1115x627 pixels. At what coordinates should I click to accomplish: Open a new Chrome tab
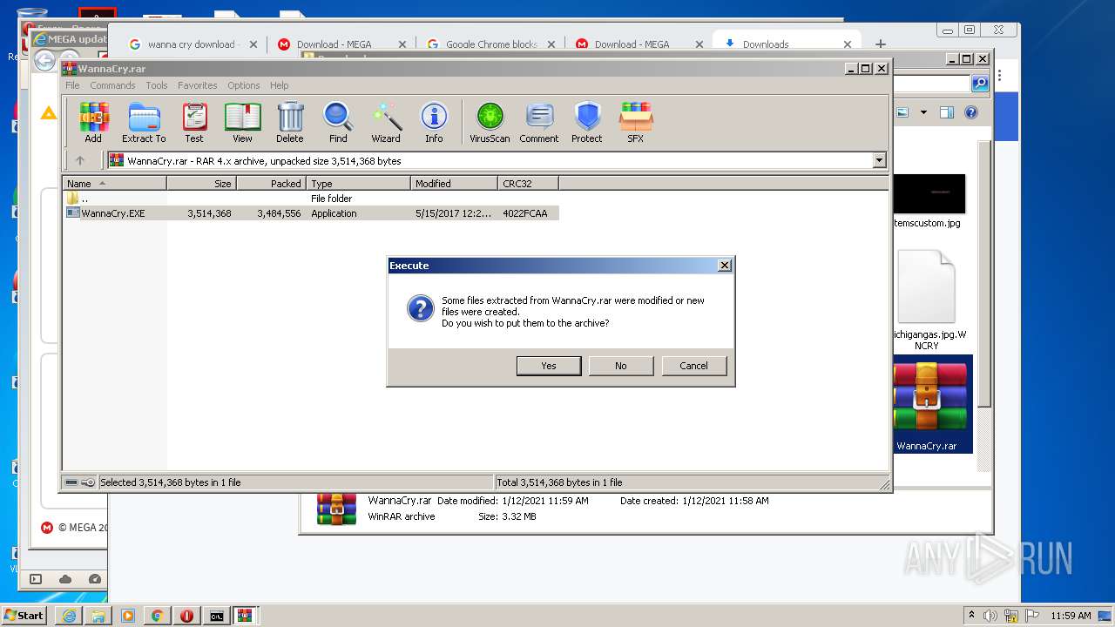point(881,44)
